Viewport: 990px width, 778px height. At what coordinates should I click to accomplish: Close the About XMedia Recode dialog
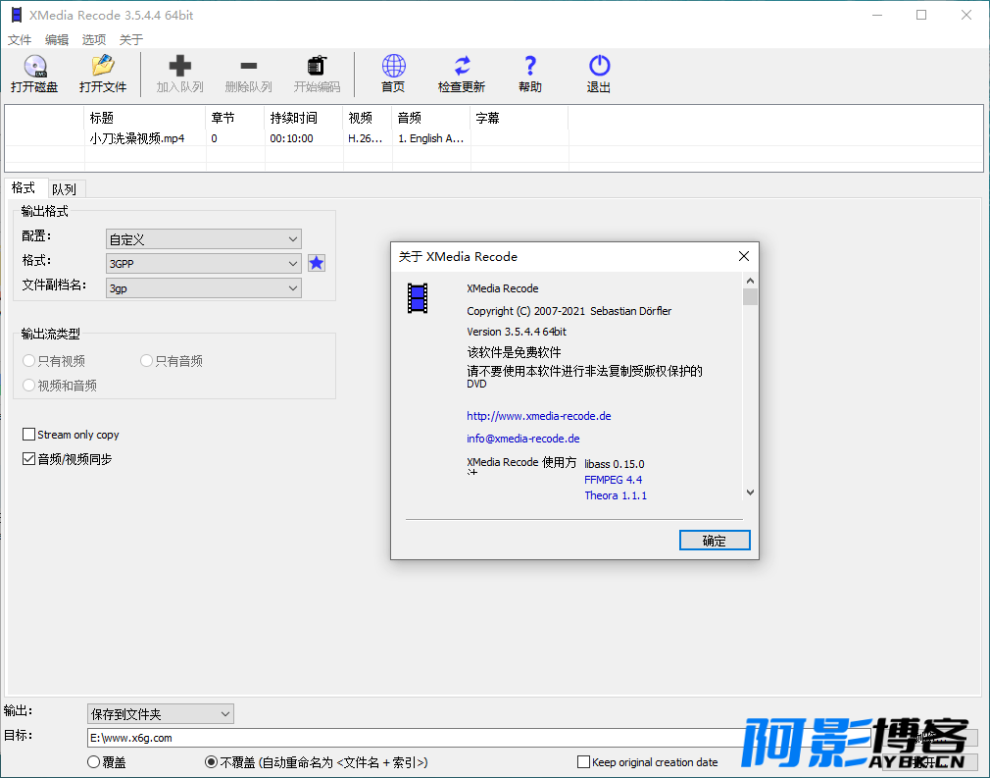[x=744, y=256]
